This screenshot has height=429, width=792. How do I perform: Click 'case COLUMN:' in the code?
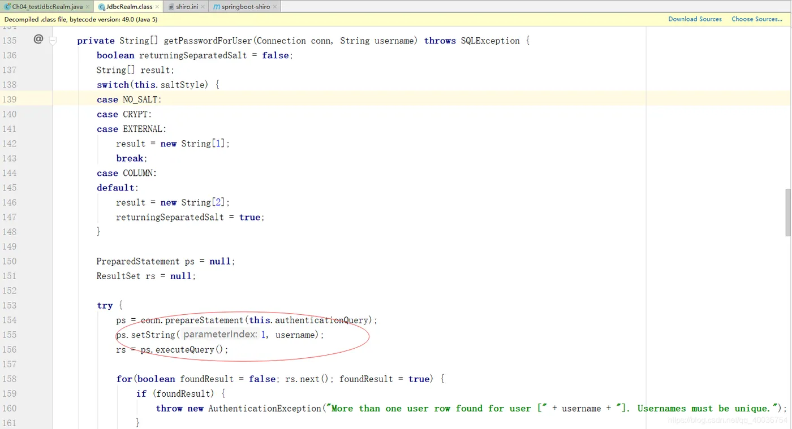point(127,173)
